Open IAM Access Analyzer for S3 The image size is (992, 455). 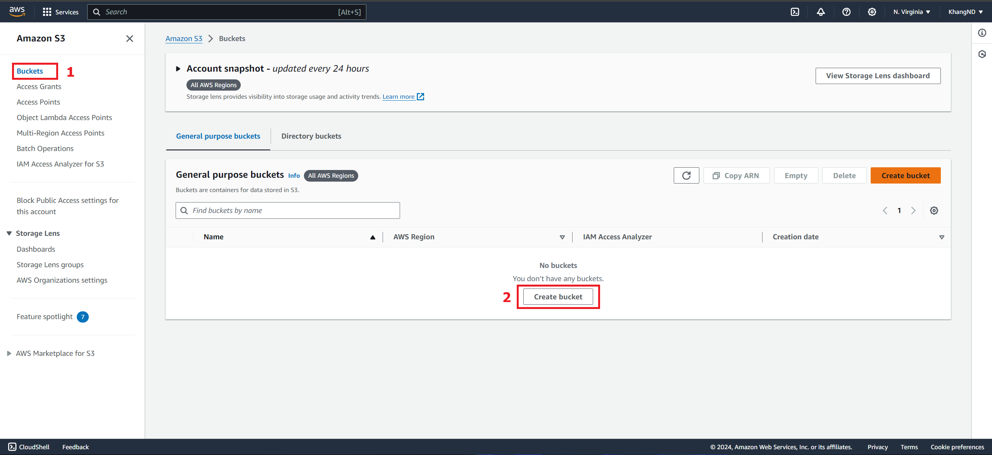click(x=60, y=164)
